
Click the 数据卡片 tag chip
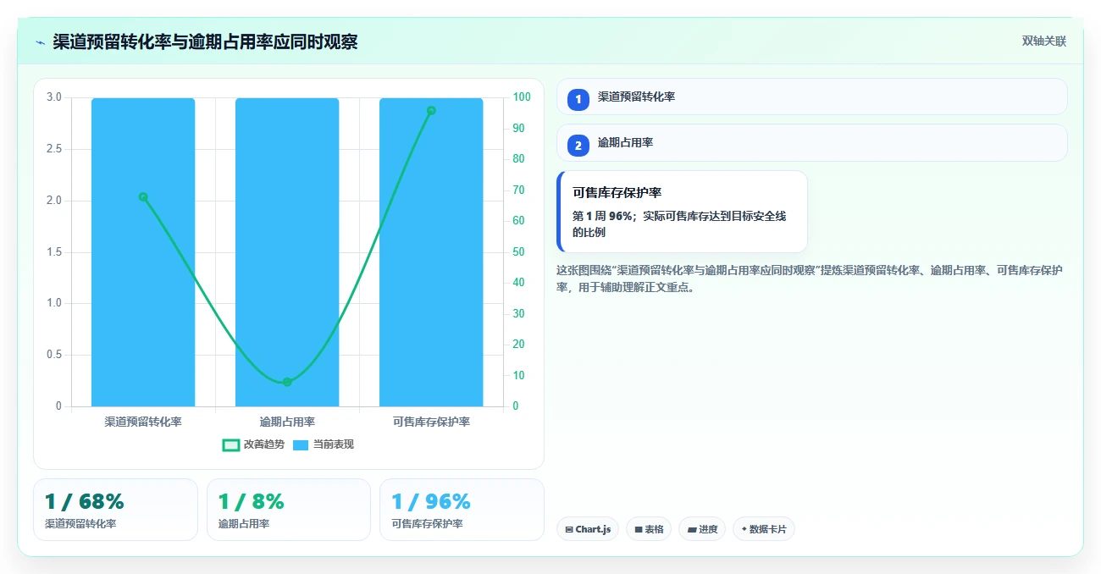[x=764, y=529]
